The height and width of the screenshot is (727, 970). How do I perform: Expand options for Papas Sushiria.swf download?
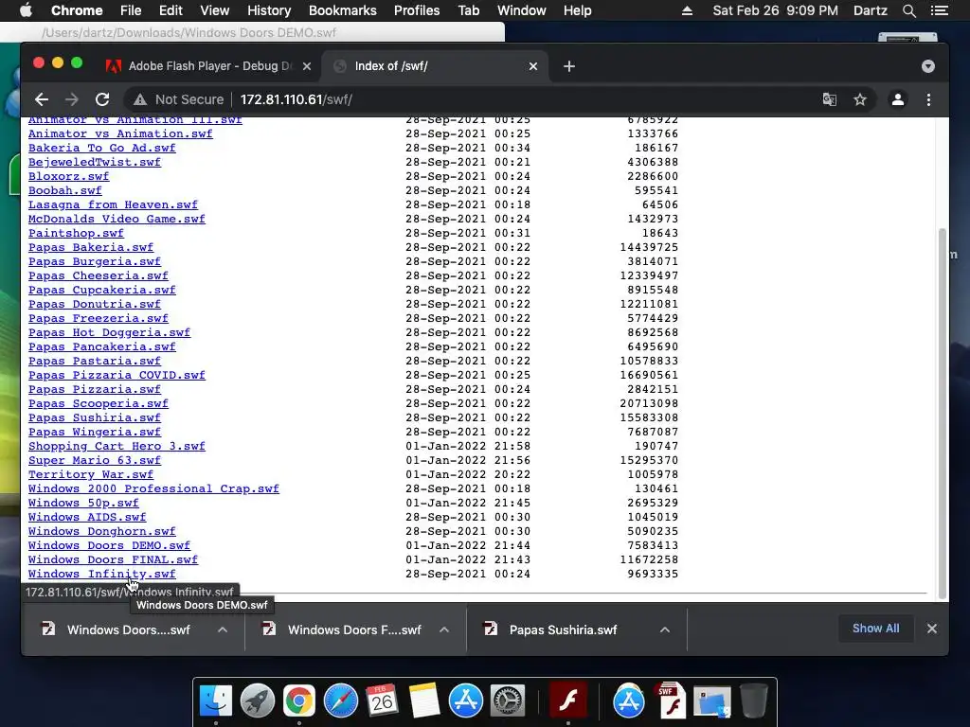coord(665,629)
